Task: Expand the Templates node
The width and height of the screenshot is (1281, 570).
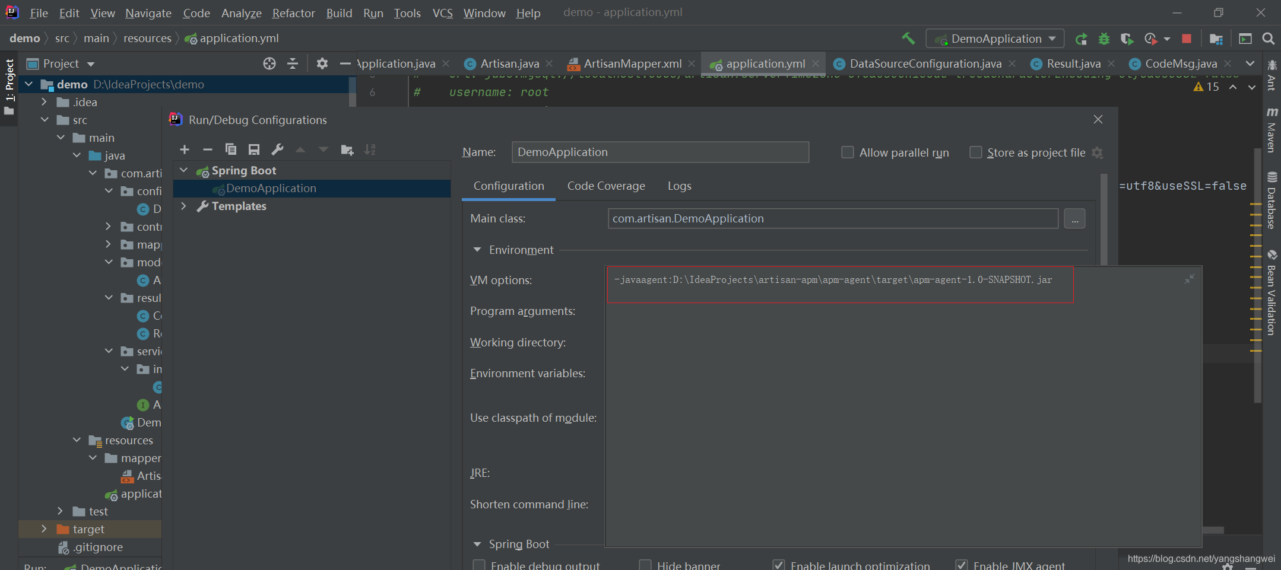Action: (x=184, y=206)
